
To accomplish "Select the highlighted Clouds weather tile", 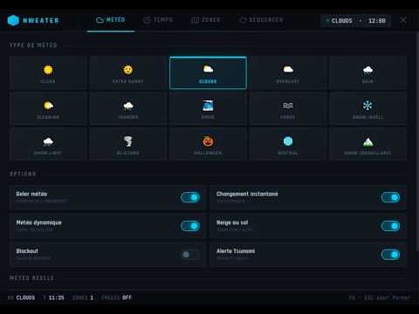I will (x=208, y=72).
